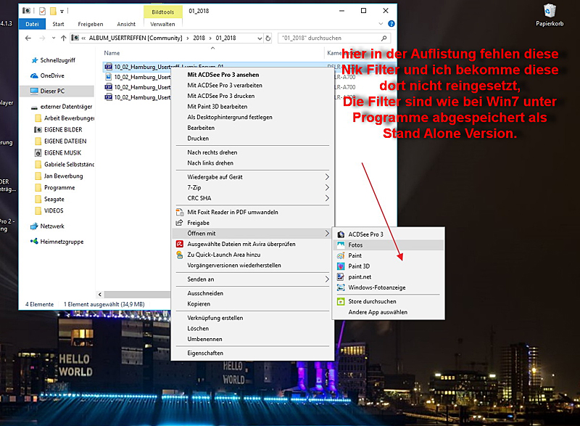Click ALBUM_USERTREFFEN [Community] breadcrumb
This screenshot has width=580, height=426.
(136, 38)
